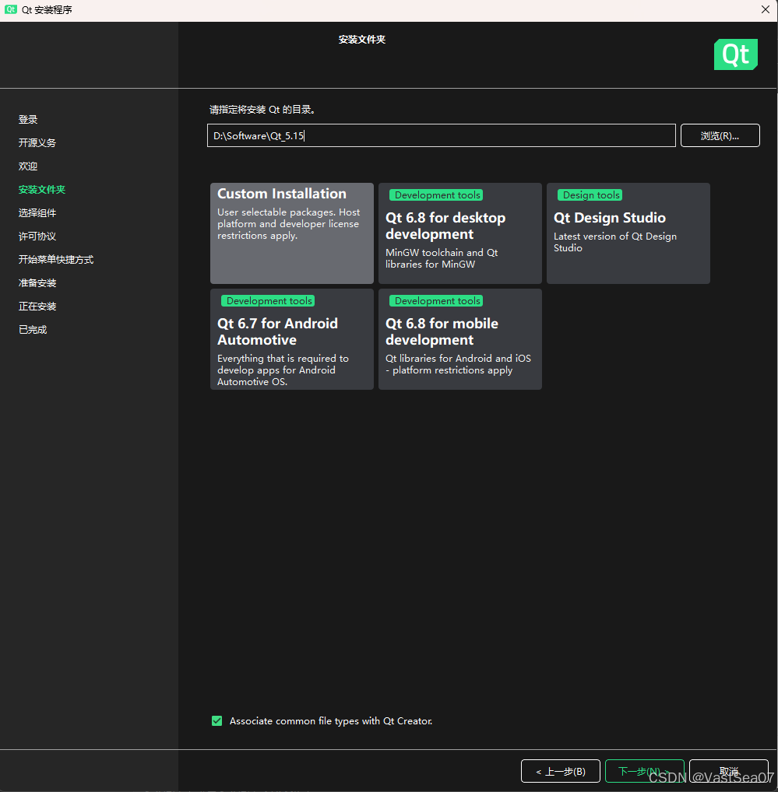Click the Design tools tag badge
This screenshot has height=792, width=778.
point(590,195)
